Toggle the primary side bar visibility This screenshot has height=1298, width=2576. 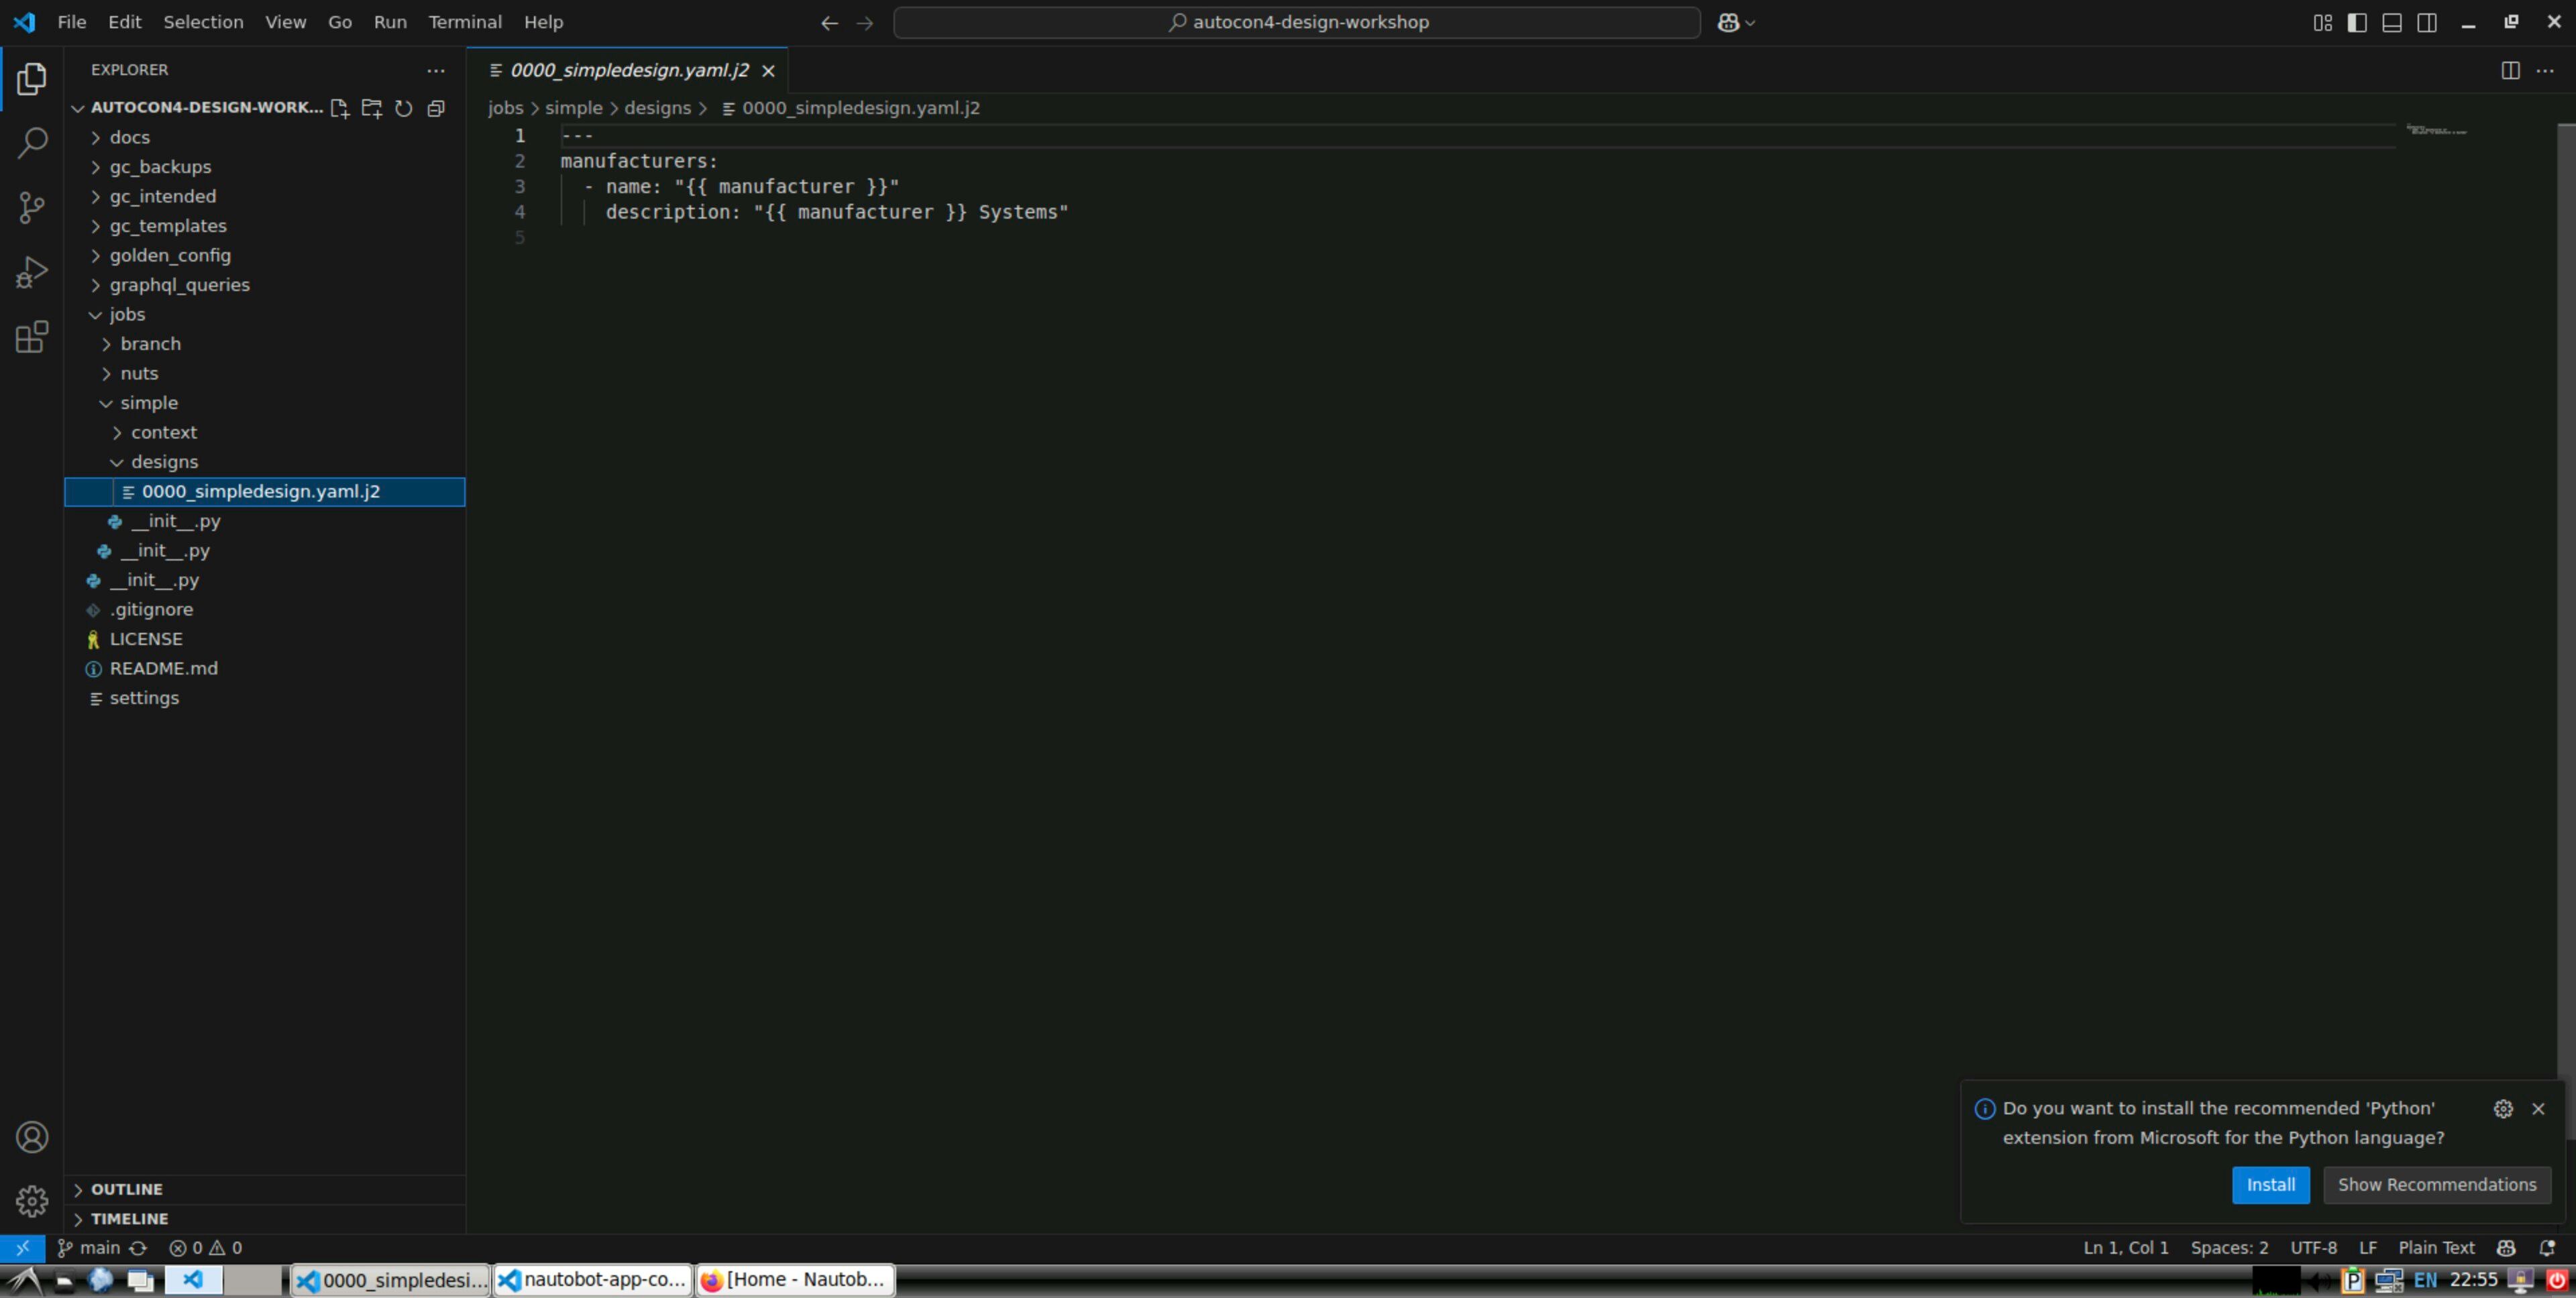[x=2357, y=22]
